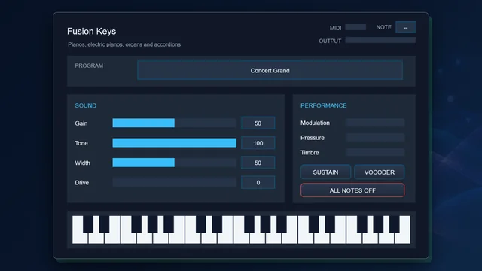Open the Concert Grand program selector
Image resolution: width=482 pixels, height=271 pixels.
pyautogui.click(x=270, y=70)
